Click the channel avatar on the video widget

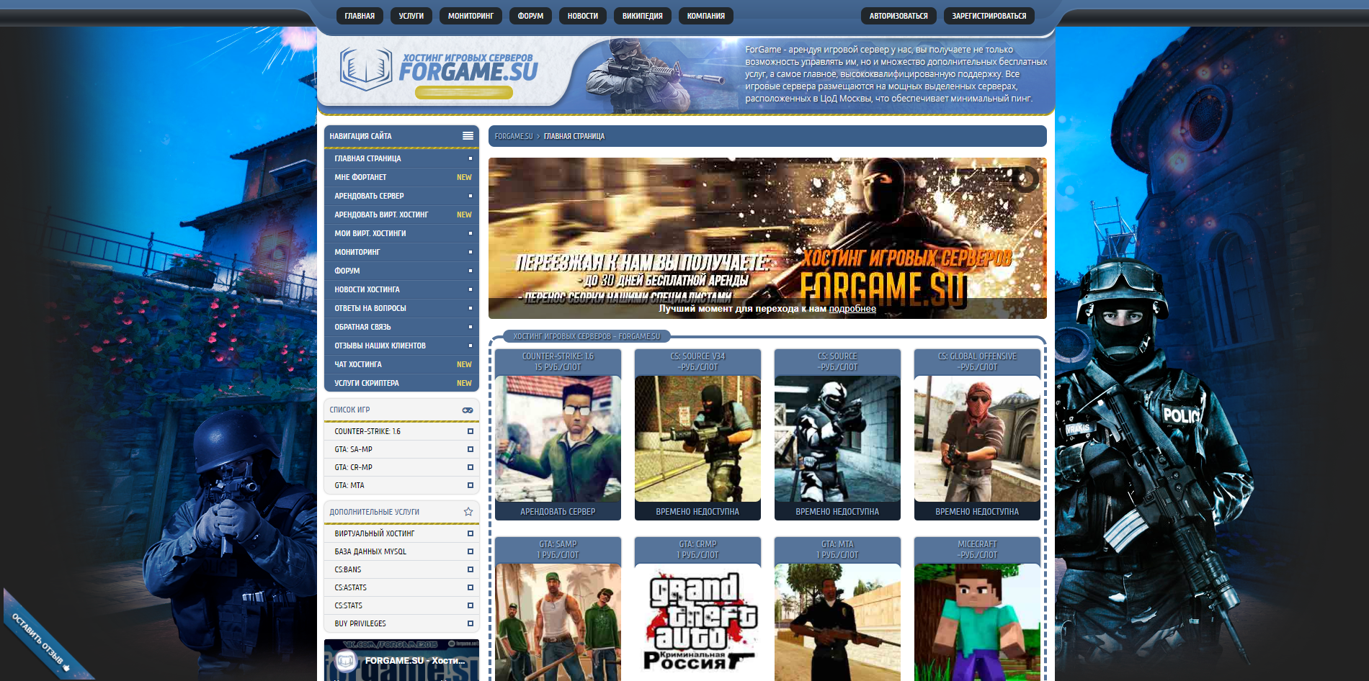pos(347,660)
